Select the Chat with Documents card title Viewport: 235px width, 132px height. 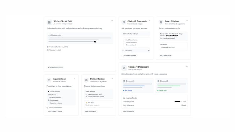tap(137, 21)
